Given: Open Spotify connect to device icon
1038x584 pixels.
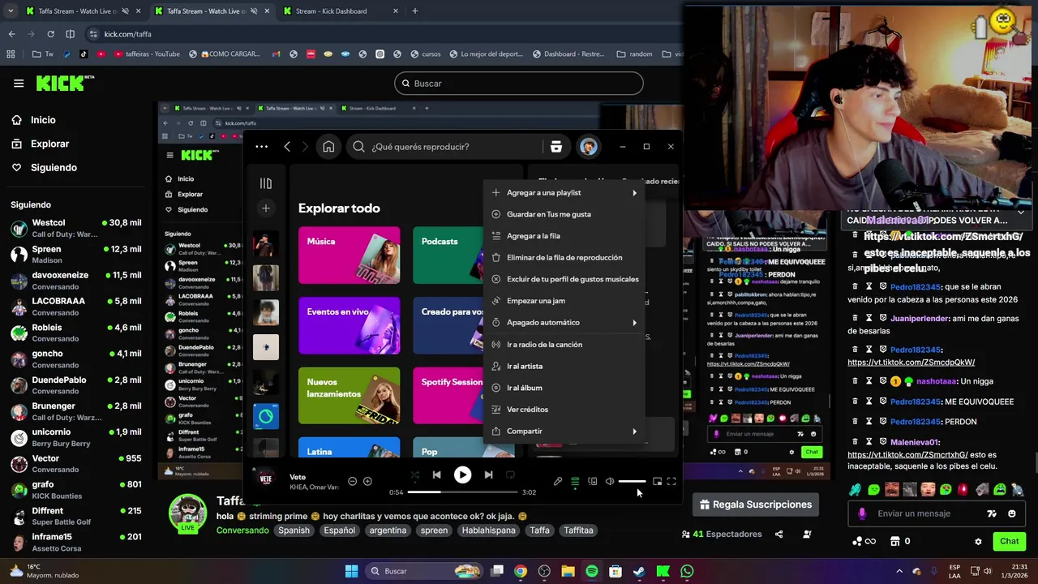Looking at the screenshot, I should [x=593, y=482].
